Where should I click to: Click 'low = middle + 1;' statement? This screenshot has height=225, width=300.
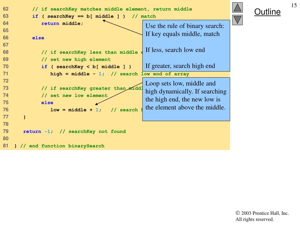coord(76,110)
